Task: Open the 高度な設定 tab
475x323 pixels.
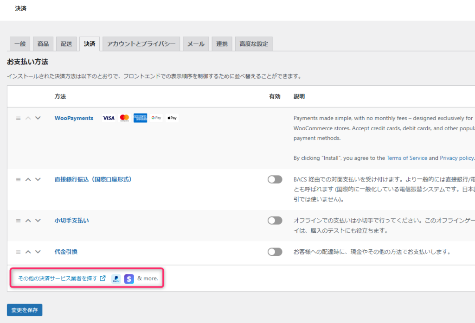Action: [x=253, y=43]
